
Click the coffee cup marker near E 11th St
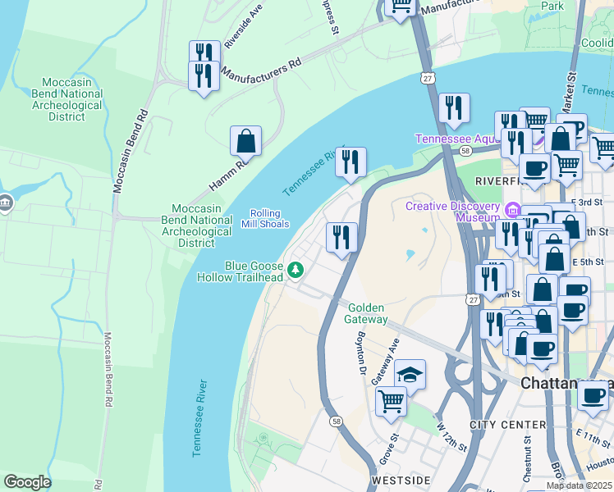click(x=593, y=399)
